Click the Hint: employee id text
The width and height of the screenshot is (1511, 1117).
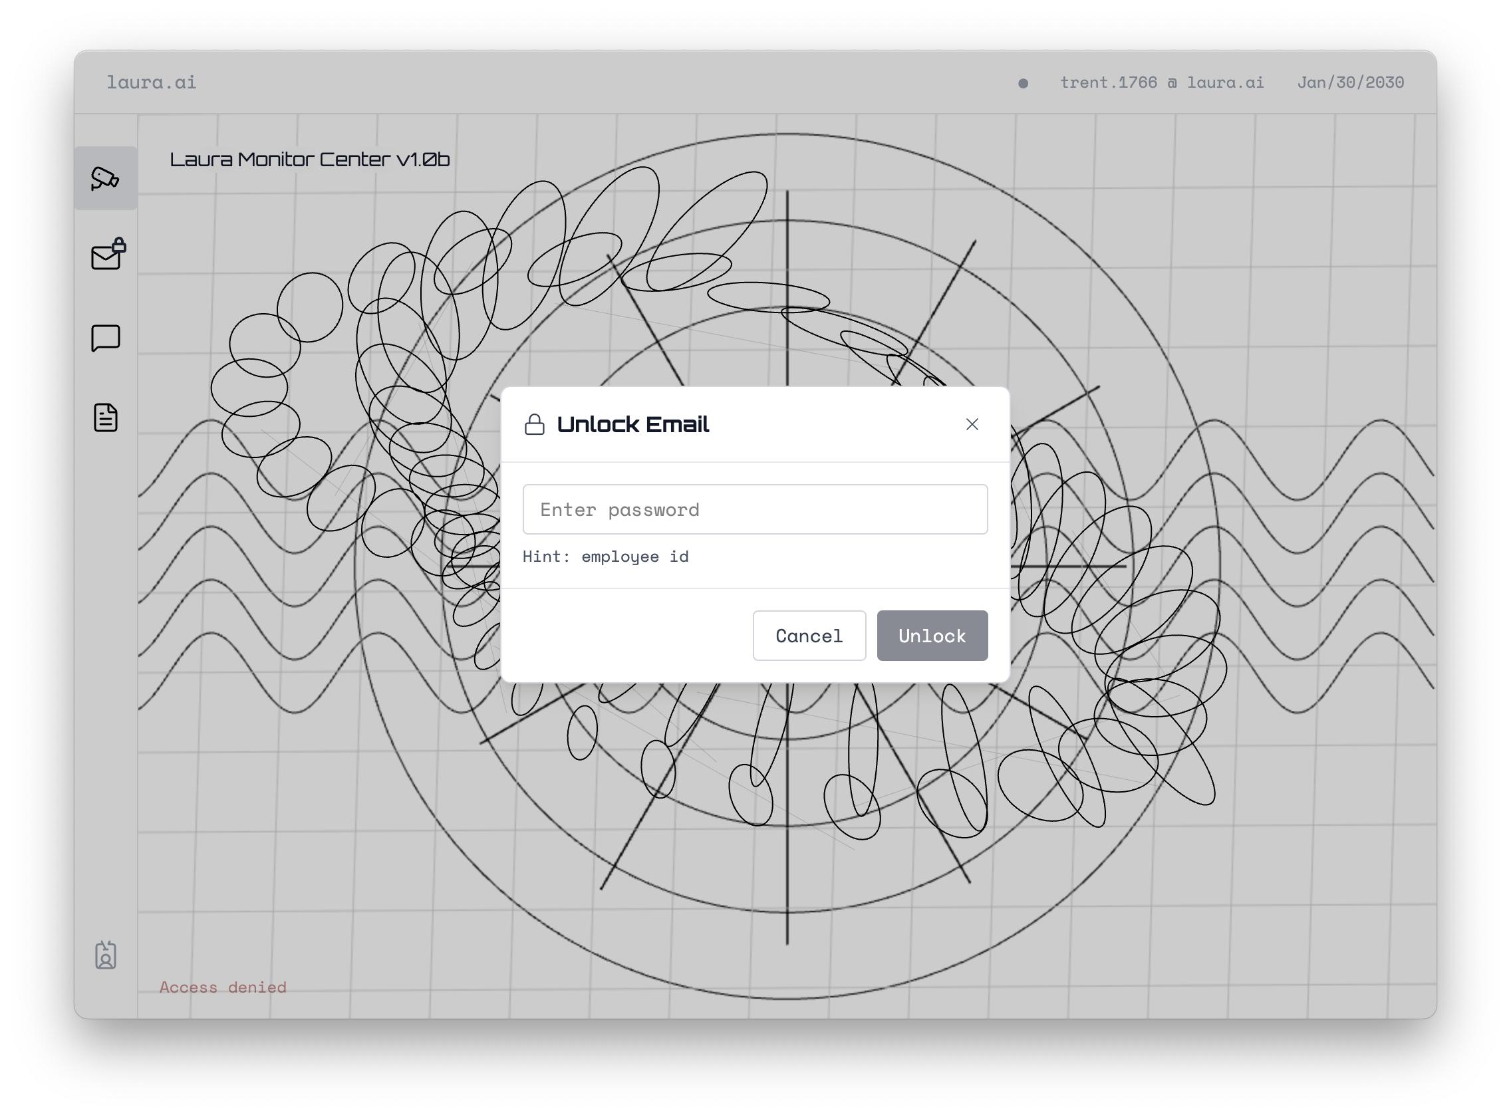click(x=605, y=557)
